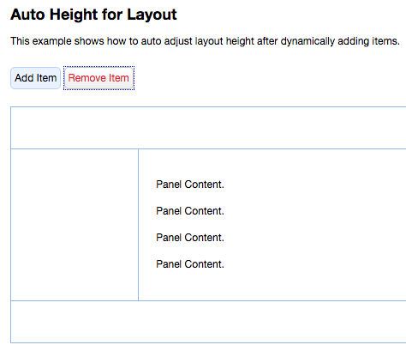Click the word Auto in the heading

(27, 15)
